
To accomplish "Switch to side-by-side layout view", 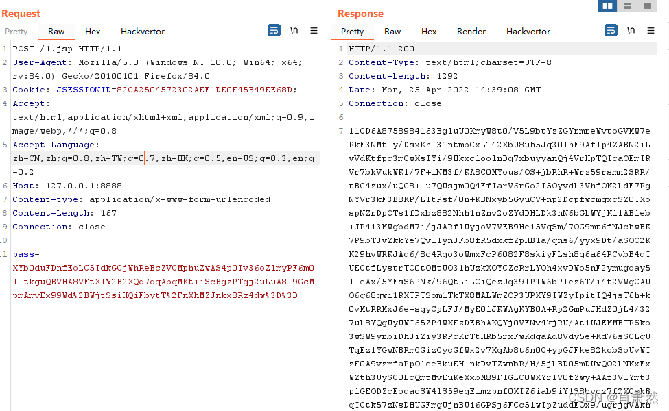I will point(607,6).
